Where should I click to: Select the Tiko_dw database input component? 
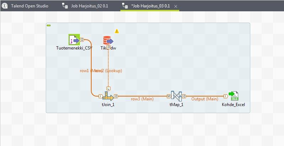coord(108,40)
